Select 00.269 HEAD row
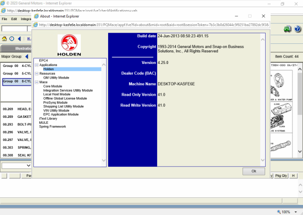The width and height of the screenshot is (303, 215). 17,109
